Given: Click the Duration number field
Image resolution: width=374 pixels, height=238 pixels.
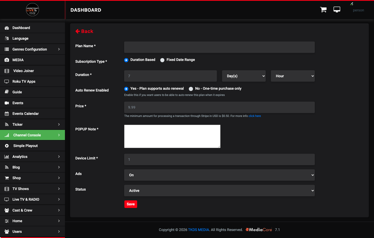Looking at the screenshot, I should pyautogui.click(x=170, y=76).
